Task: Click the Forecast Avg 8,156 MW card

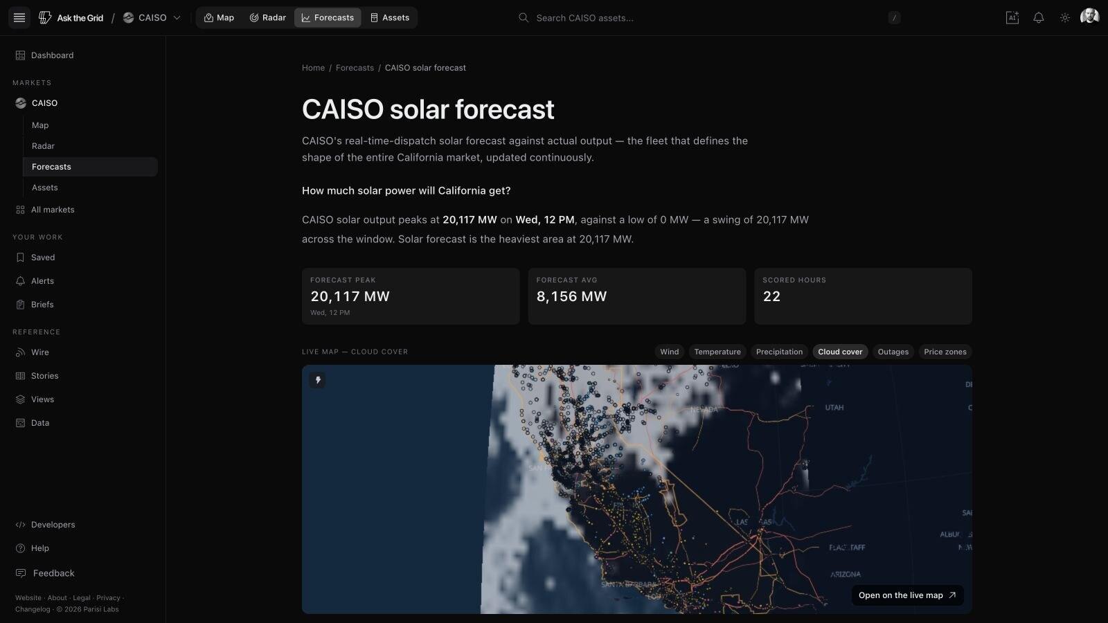Action: point(637,296)
